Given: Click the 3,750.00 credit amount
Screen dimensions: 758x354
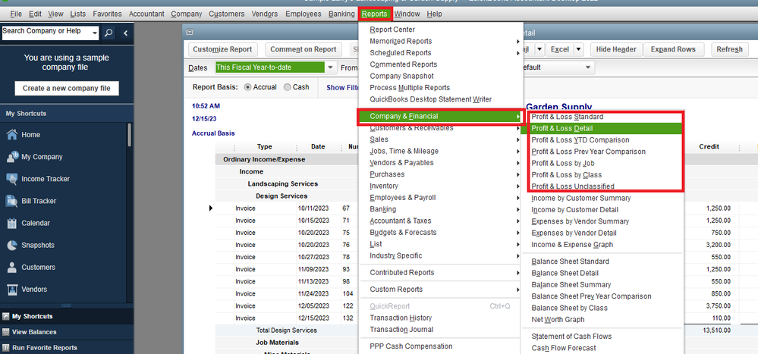Looking at the screenshot, I should (719, 305).
